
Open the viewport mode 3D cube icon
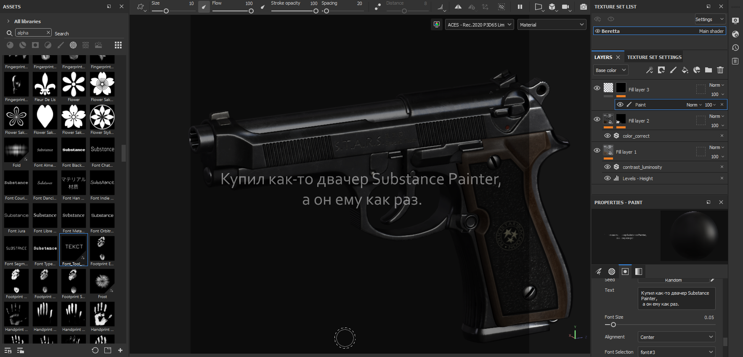click(552, 7)
